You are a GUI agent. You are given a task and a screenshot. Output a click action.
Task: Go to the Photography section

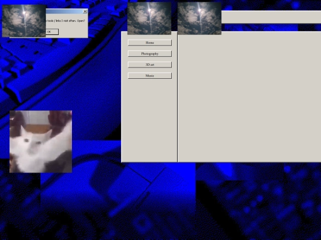[x=150, y=54]
